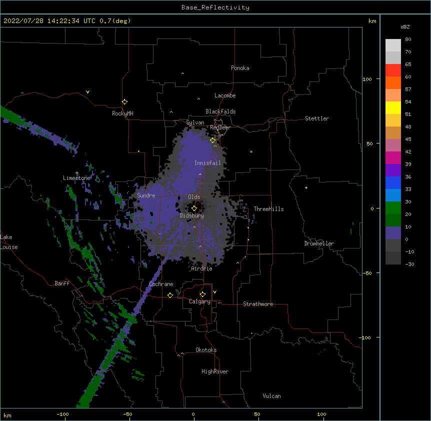This screenshot has height=421, width=431.
Task: Click the RockyMH town label
Action: (122, 113)
